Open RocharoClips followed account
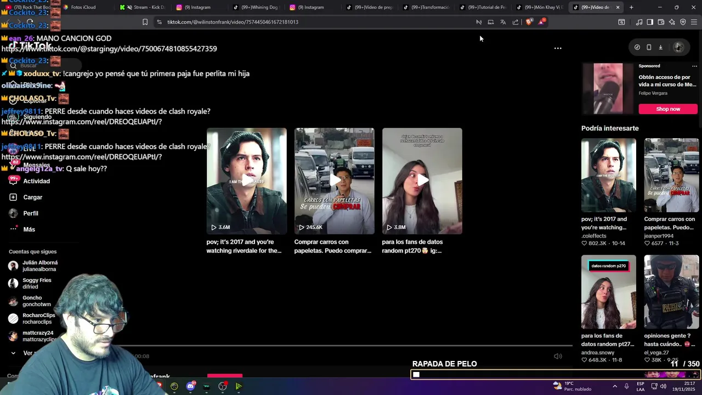 pos(33,319)
